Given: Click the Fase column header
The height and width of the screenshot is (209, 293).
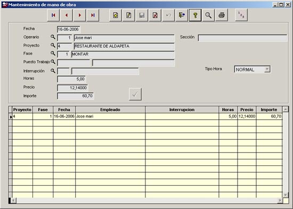Looking at the screenshot, I should (43, 110).
